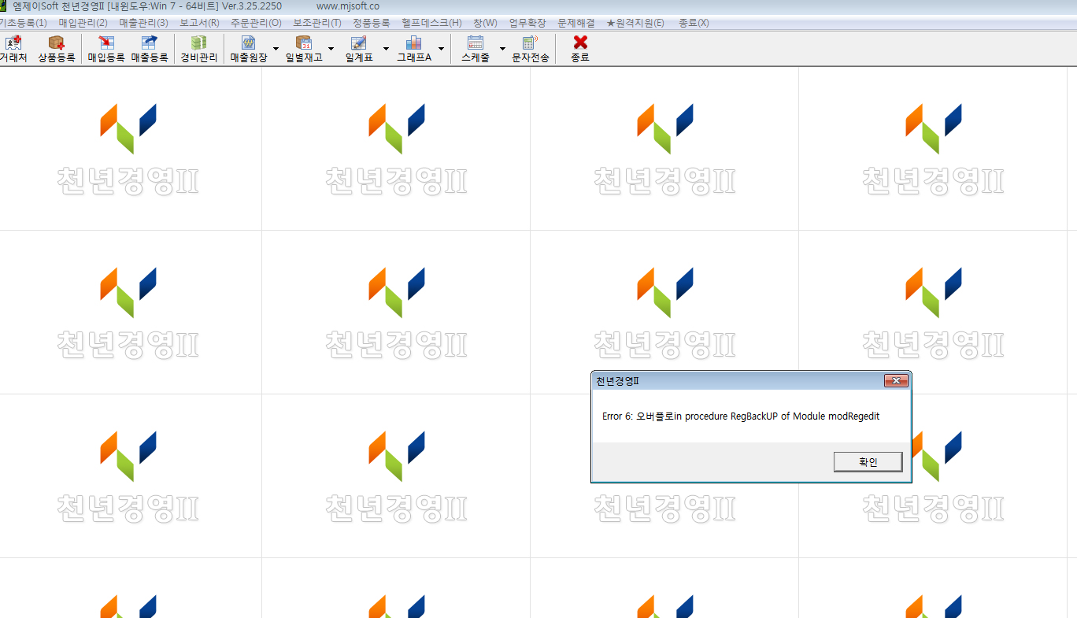Open the 경비관리 expense management icon
This screenshot has height=618, width=1077.
[198, 49]
